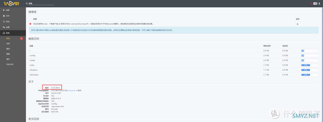The width and height of the screenshot is (323, 122).
Task: Click the docker health warning message
Action: 93,24
